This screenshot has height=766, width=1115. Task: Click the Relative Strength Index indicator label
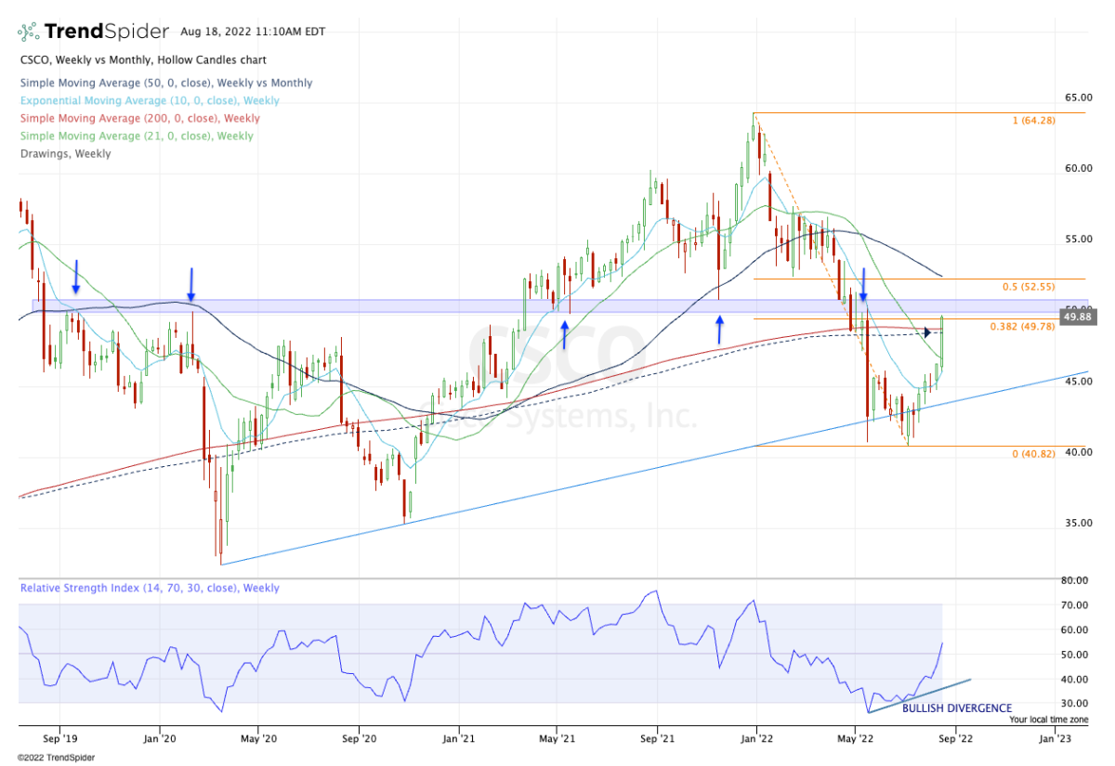[150, 589]
